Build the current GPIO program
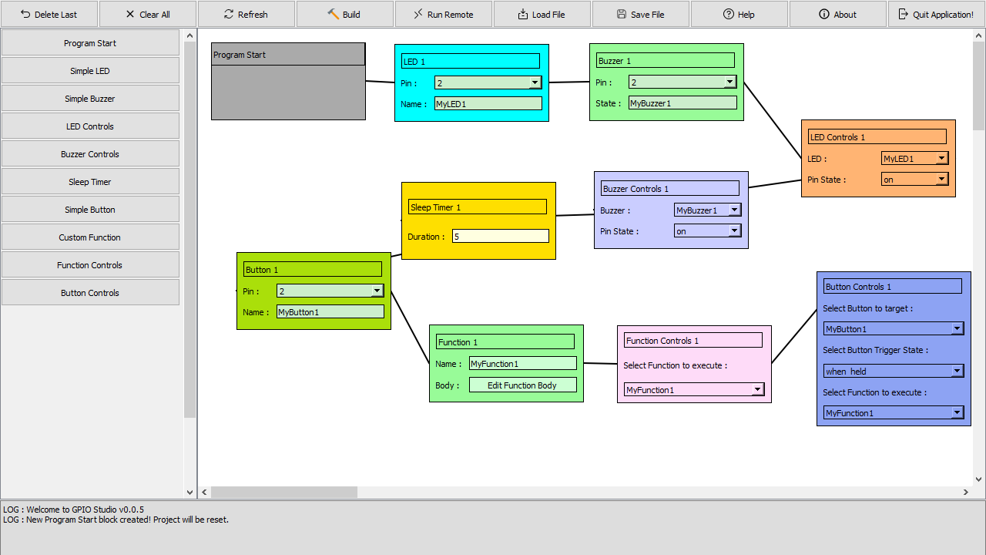This screenshot has width=986, height=555. tap(344, 13)
